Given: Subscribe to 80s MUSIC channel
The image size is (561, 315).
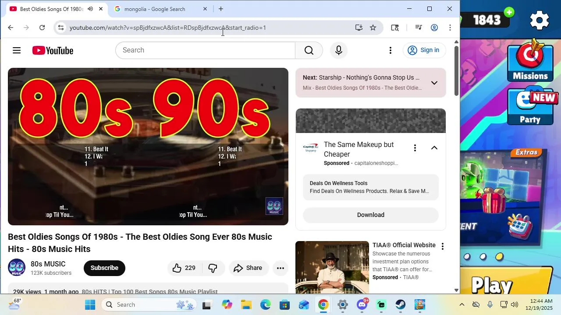Looking at the screenshot, I should click(x=104, y=268).
